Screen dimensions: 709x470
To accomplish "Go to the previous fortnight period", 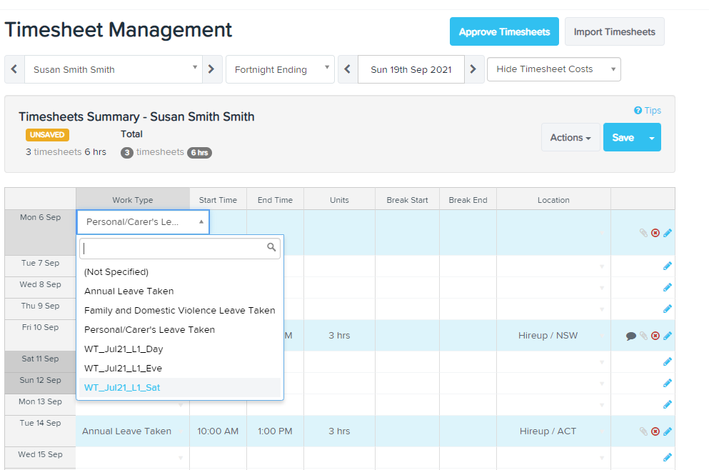I will click(347, 69).
